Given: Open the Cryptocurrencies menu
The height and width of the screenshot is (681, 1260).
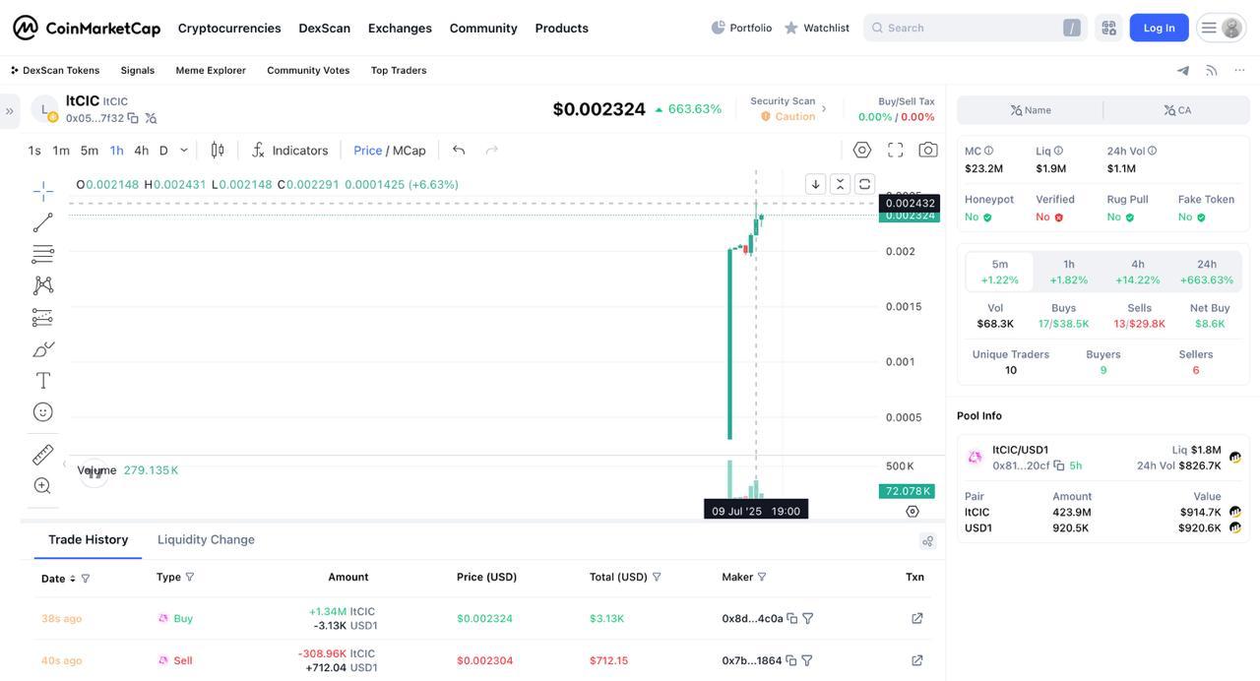Looking at the screenshot, I should [x=229, y=28].
